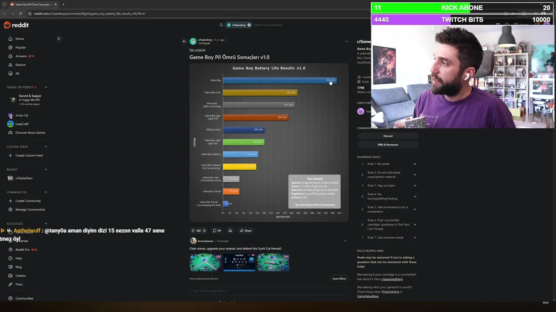Upvote the Game Boy battery post
Viewport: 556px width, 312px height.
click(x=193, y=231)
